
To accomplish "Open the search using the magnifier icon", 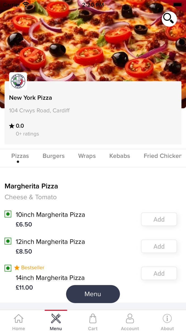I will tap(169, 19).
